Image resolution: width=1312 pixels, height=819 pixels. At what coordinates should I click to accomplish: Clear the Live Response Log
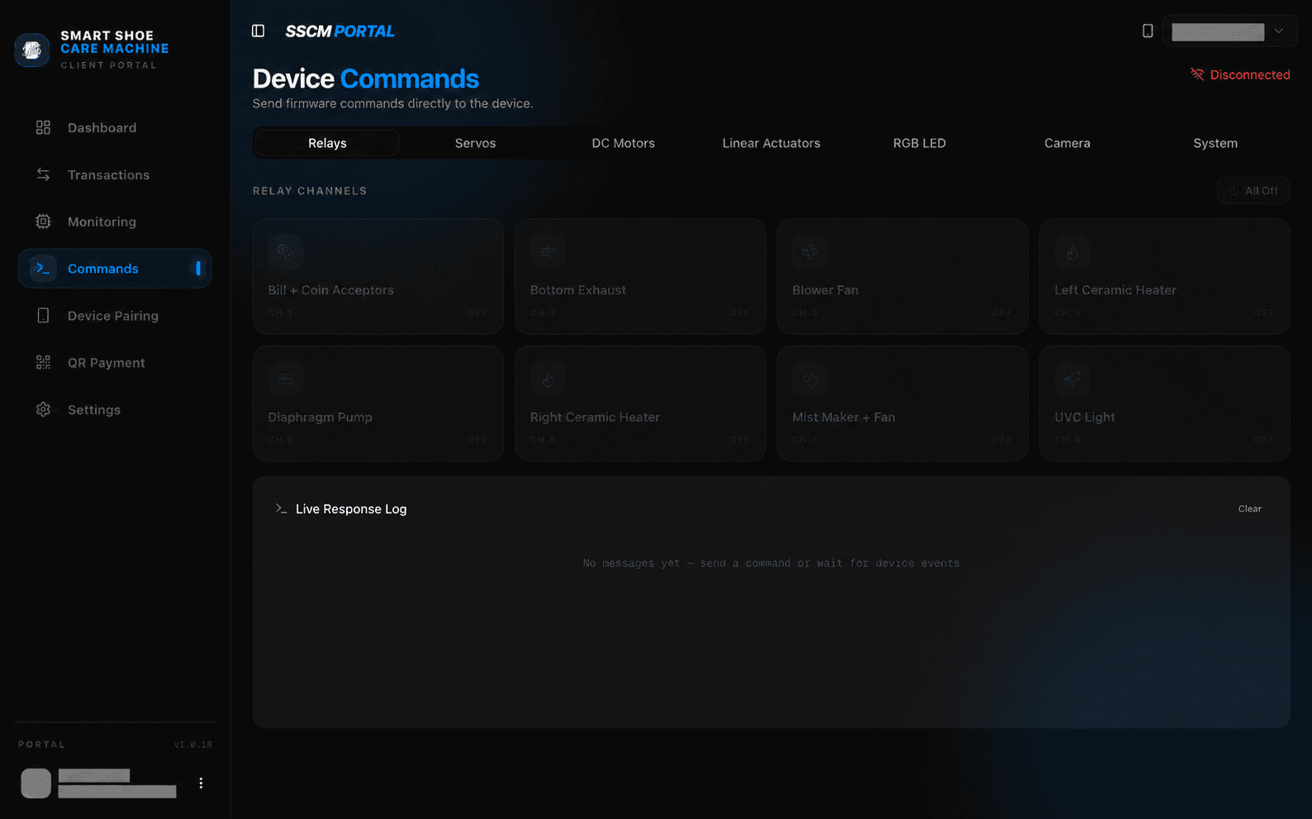click(x=1250, y=509)
